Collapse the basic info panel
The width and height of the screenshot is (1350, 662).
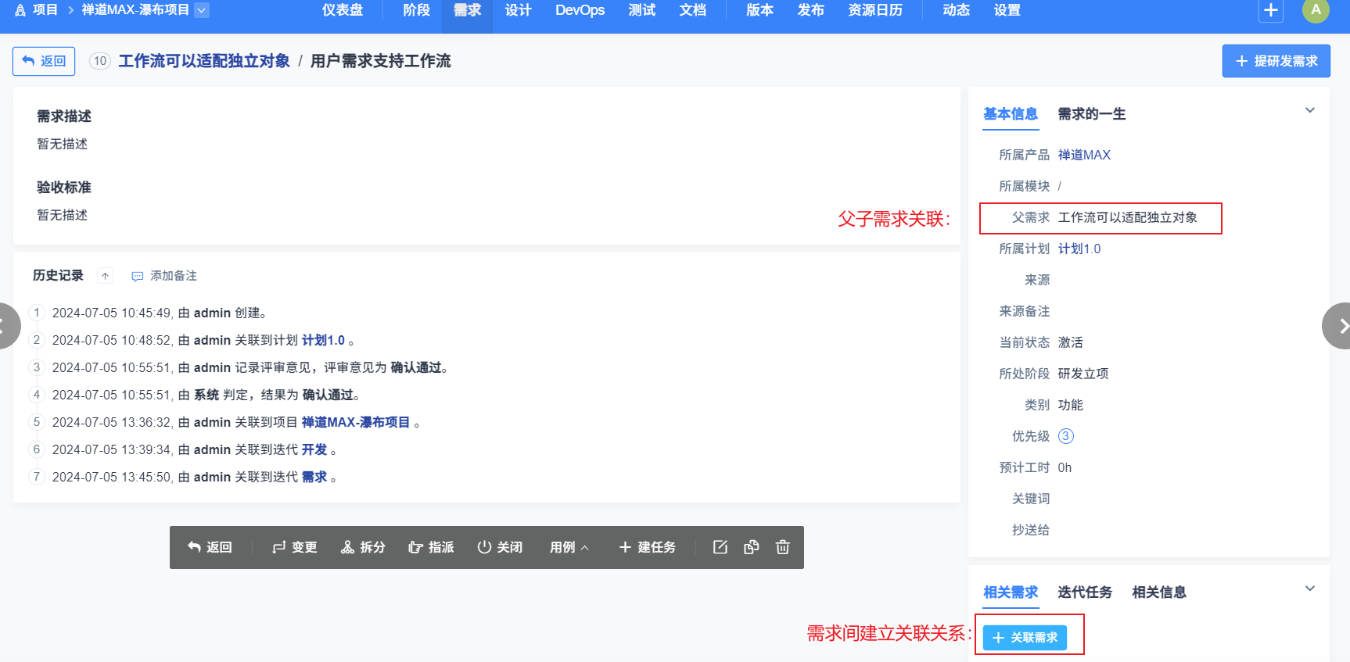point(1310,110)
